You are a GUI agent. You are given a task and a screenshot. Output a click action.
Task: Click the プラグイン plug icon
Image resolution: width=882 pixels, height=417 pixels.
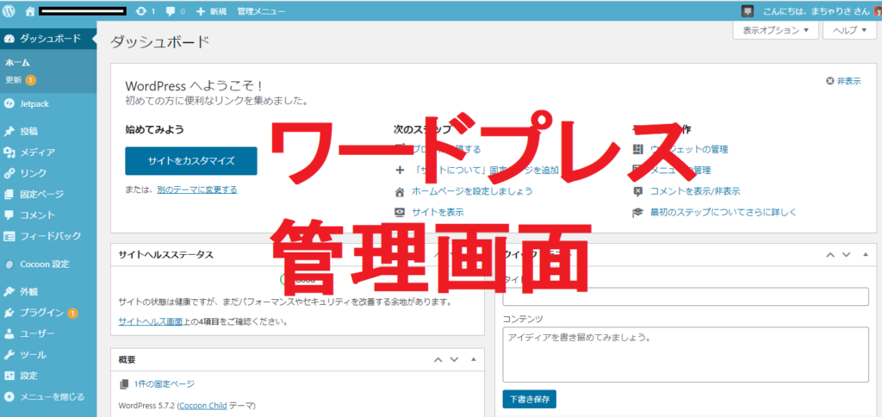(9, 313)
